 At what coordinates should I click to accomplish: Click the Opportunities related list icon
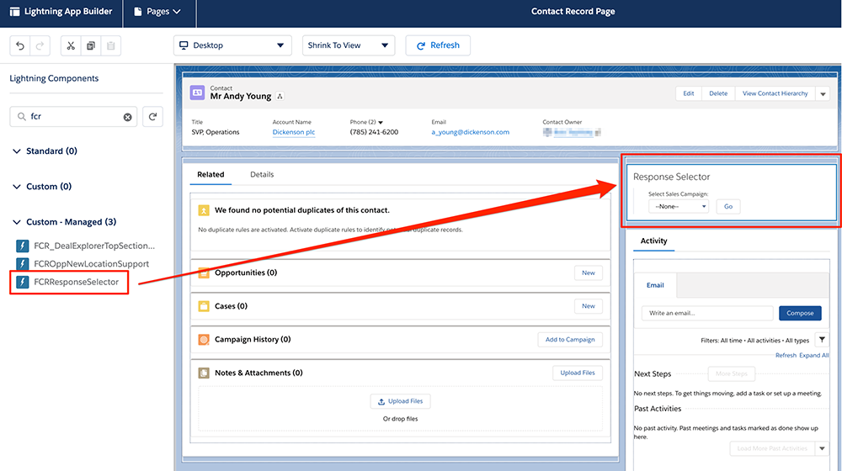click(204, 273)
